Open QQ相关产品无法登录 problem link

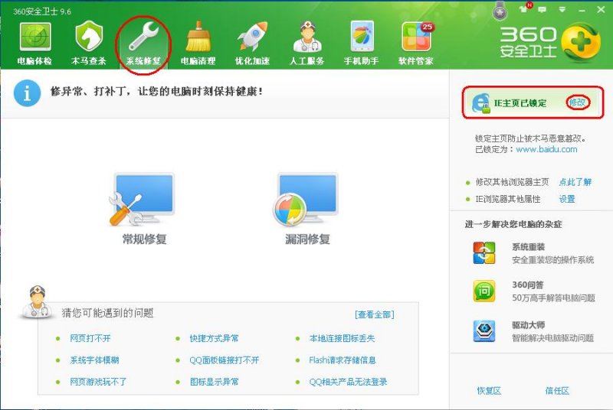pos(348,382)
